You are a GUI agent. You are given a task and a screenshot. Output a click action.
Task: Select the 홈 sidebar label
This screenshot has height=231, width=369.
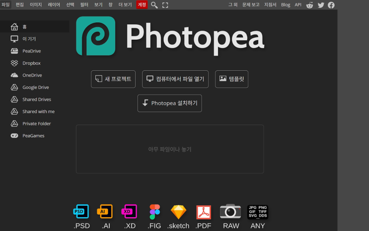point(24,27)
